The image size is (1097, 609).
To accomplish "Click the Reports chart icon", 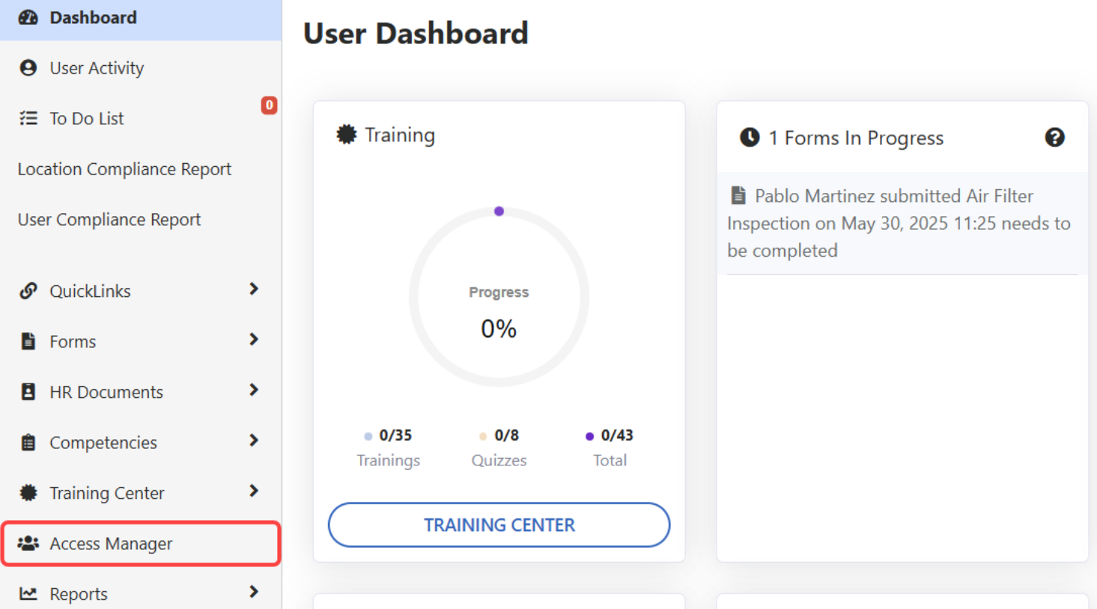I will point(28,594).
